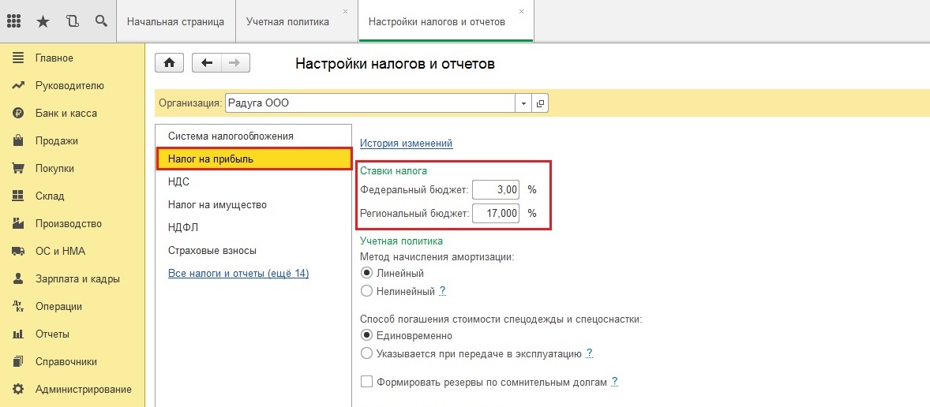Click the Зарплата и кадры person icon
The image size is (930, 407).
18,278
